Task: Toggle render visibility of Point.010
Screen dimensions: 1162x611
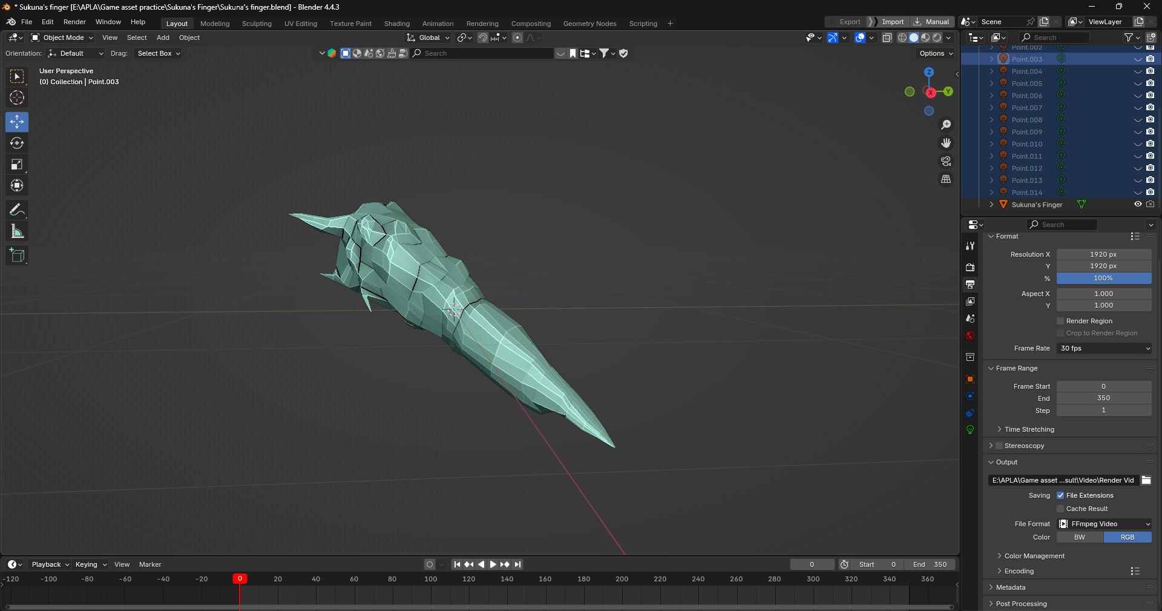Action: (1151, 144)
